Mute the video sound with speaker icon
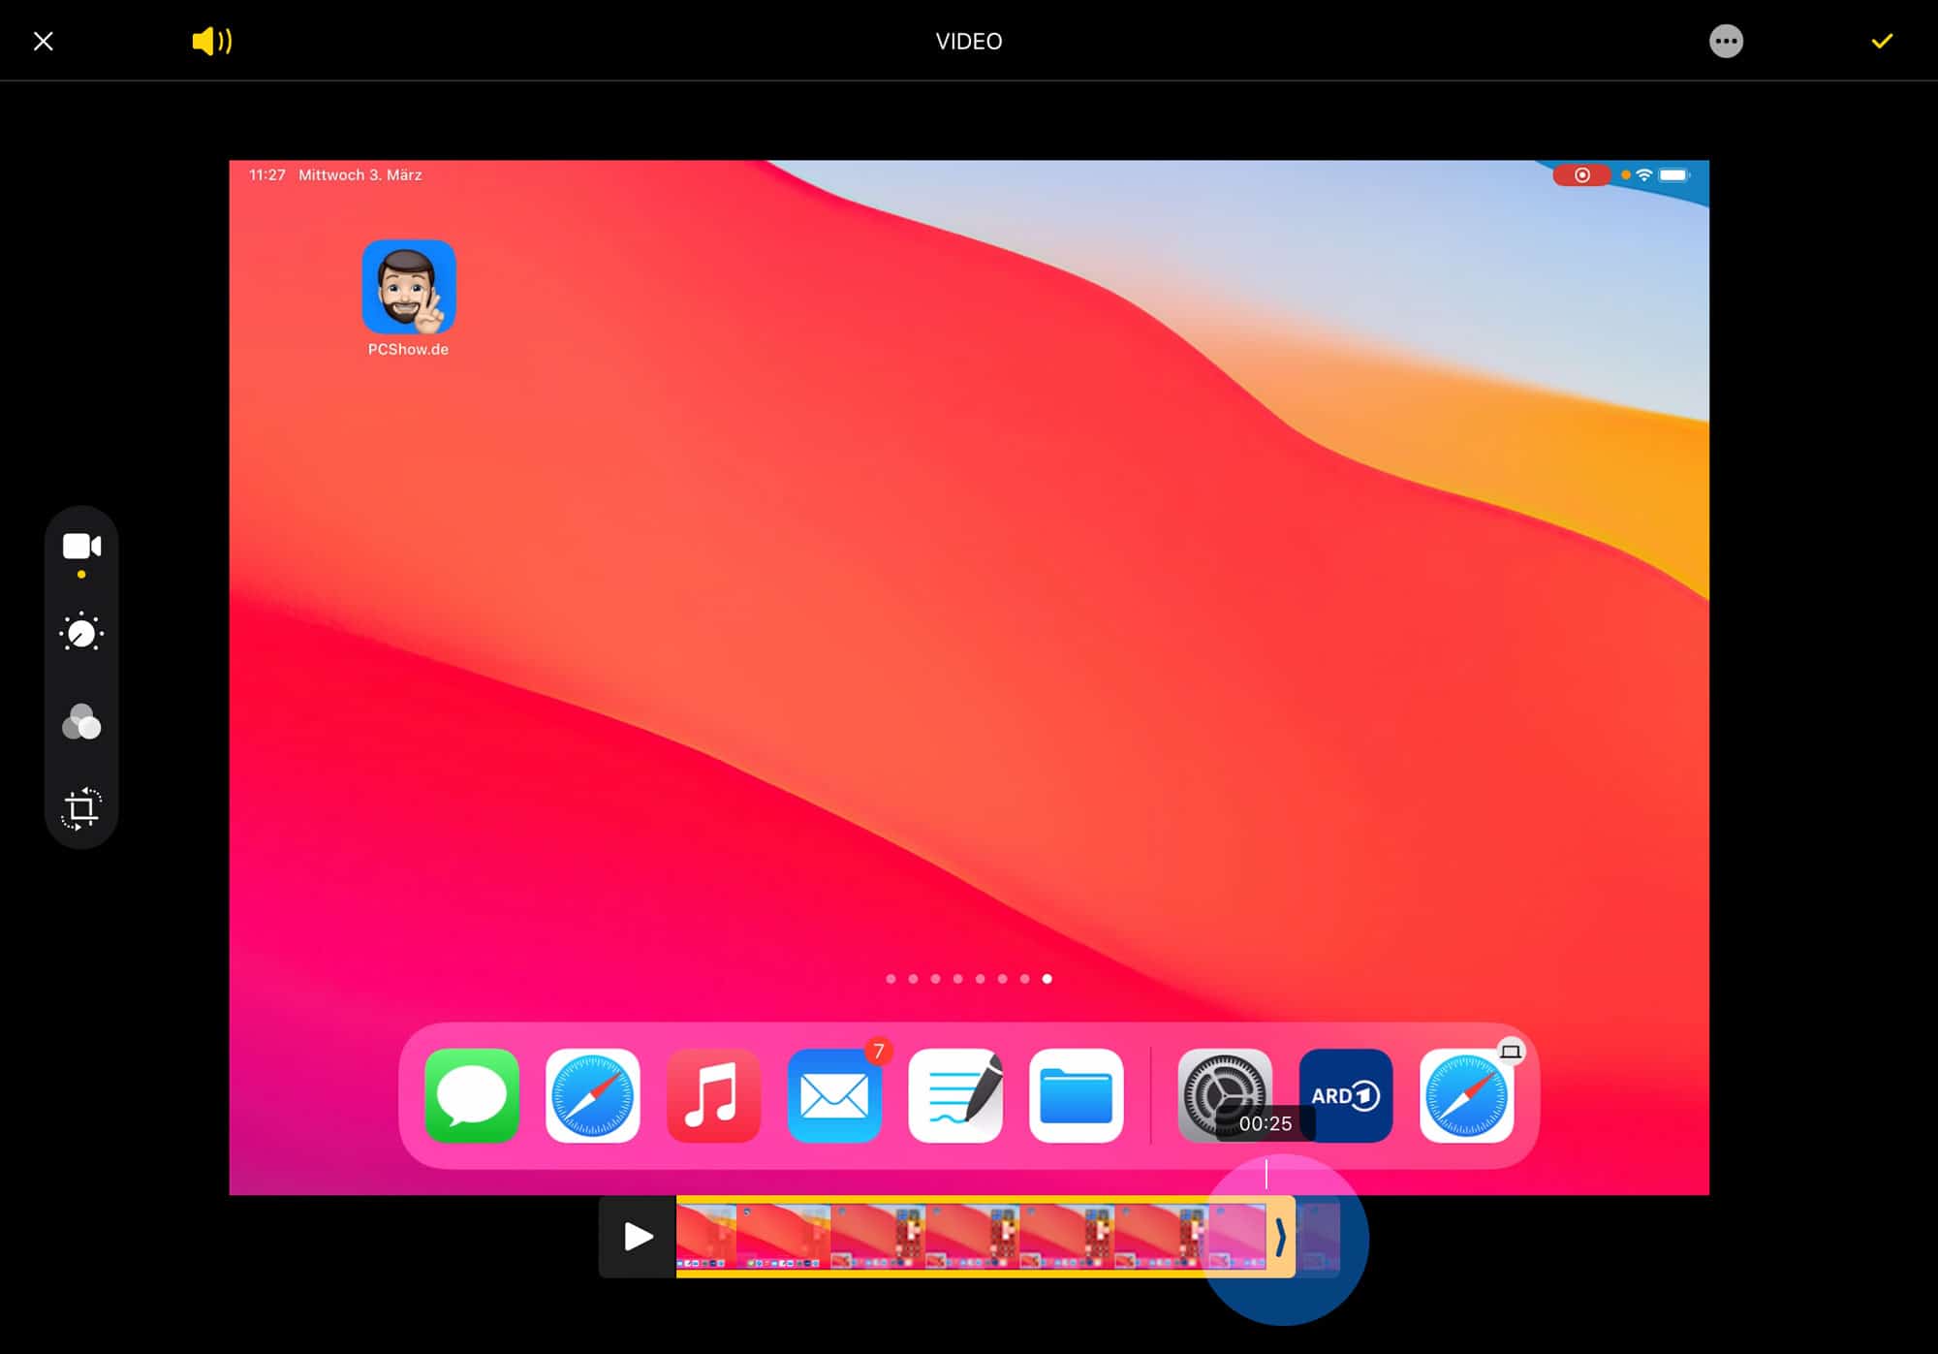 point(211,41)
